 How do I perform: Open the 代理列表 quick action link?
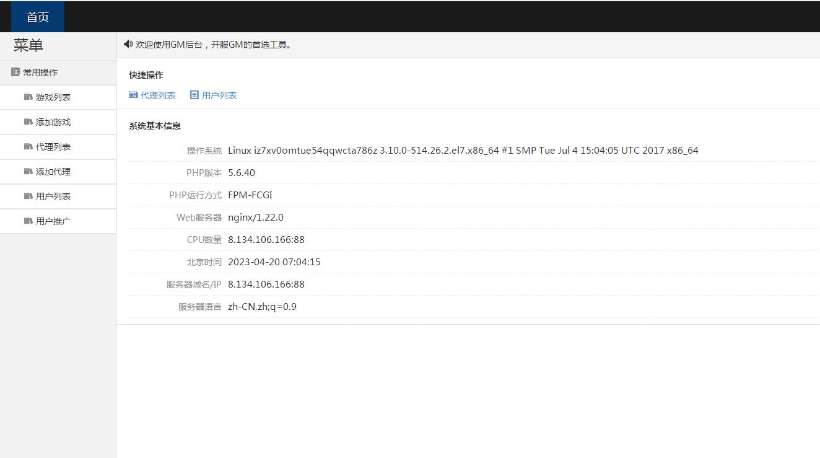(158, 95)
